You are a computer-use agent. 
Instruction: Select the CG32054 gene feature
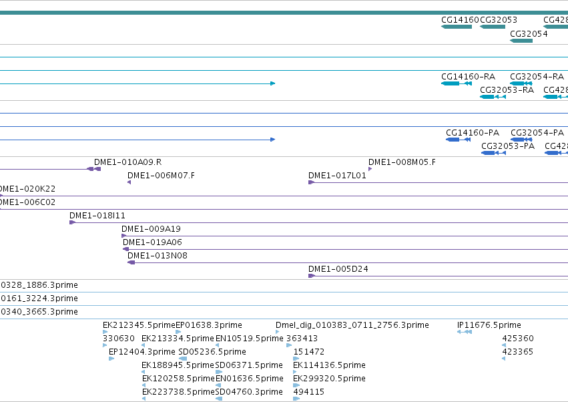pos(521,41)
